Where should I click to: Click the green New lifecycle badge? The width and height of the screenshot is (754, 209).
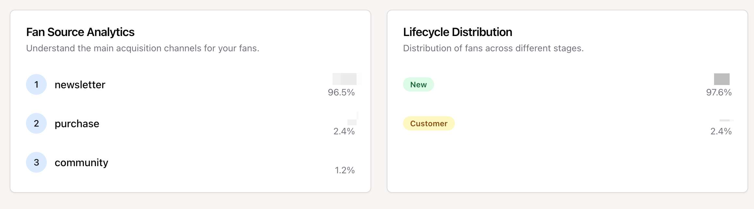418,84
